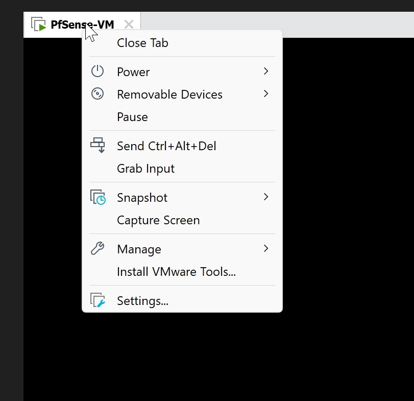
Task: Click the running VM icon on the PfSense-VM tab
Action: pyautogui.click(x=39, y=25)
